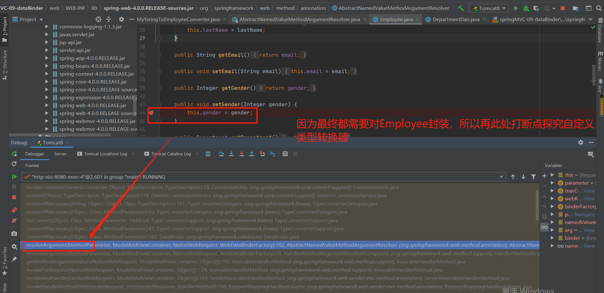Click Rerun Tomcat8 icon in debug sidebar
Screen dimensions: 604x293
point(14,154)
